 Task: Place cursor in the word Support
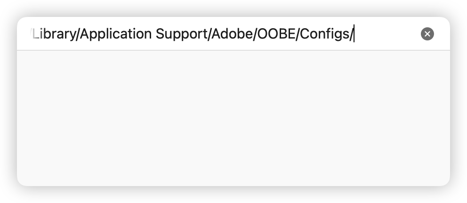pyautogui.click(x=181, y=34)
